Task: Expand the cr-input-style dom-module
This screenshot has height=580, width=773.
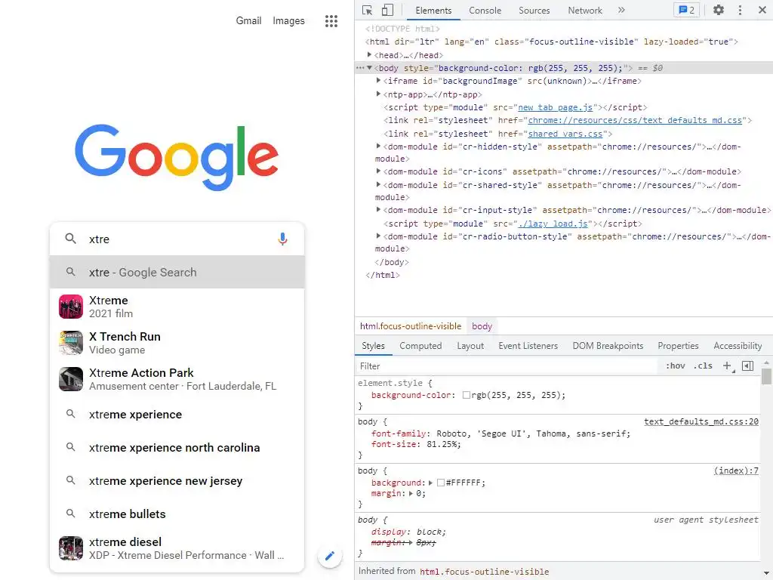Action: pyautogui.click(x=378, y=210)
